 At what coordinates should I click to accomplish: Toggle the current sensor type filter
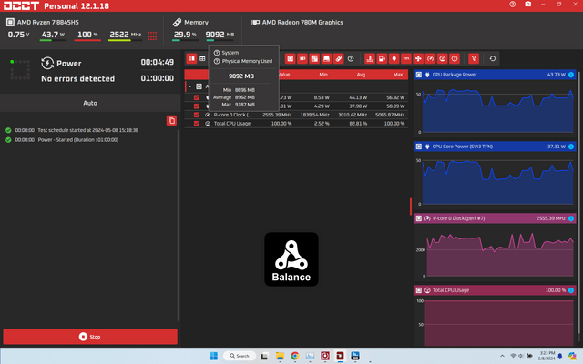(x=406, y=58)
